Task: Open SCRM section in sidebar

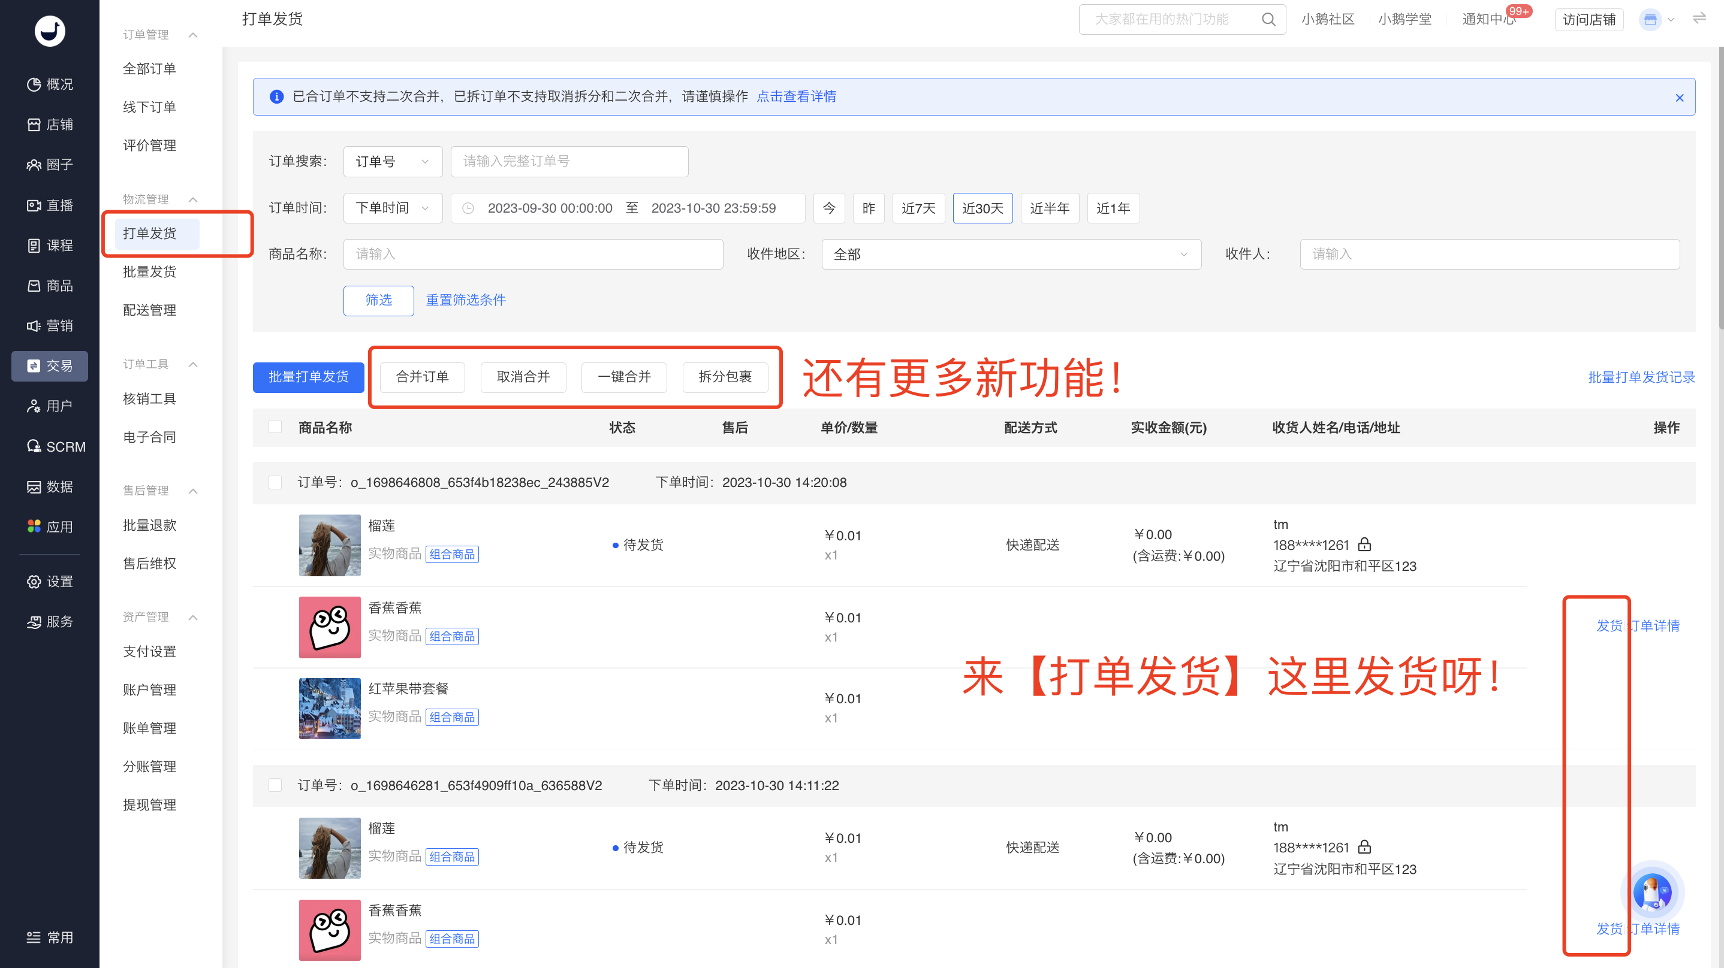Action: [56, 447]
